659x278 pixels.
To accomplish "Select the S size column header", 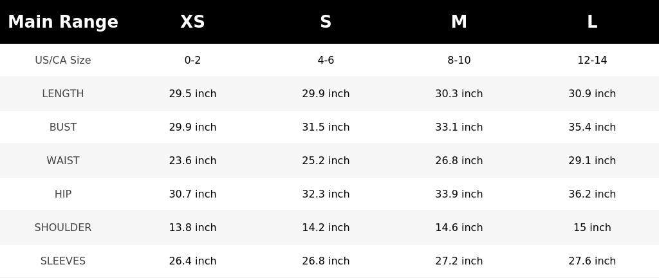I will [326, 22].
